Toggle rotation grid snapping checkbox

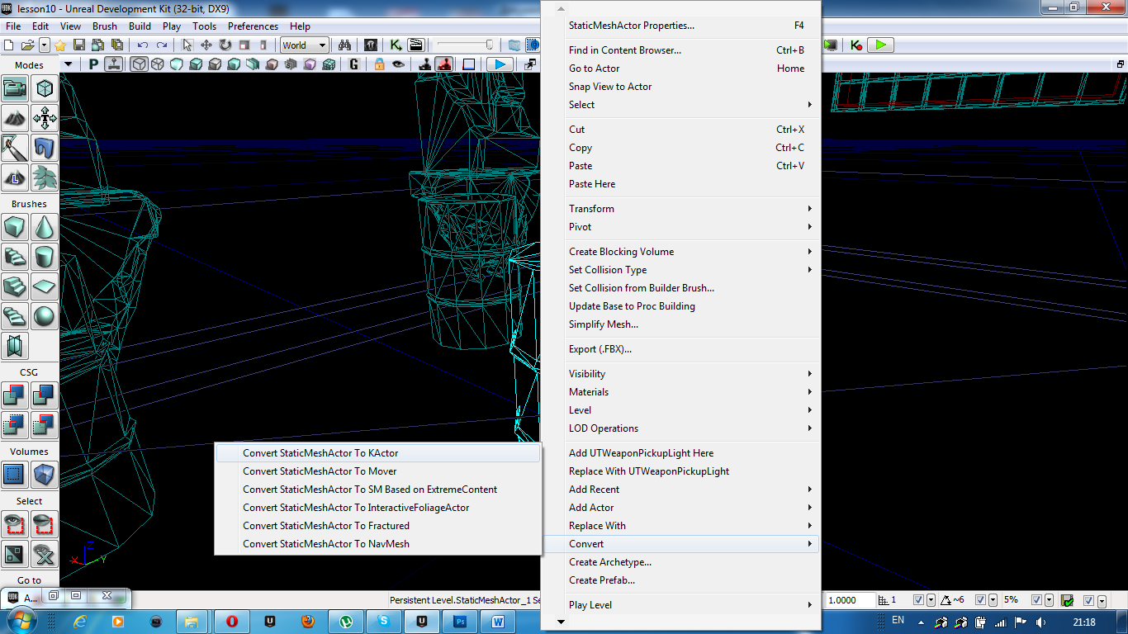[980, 600]
